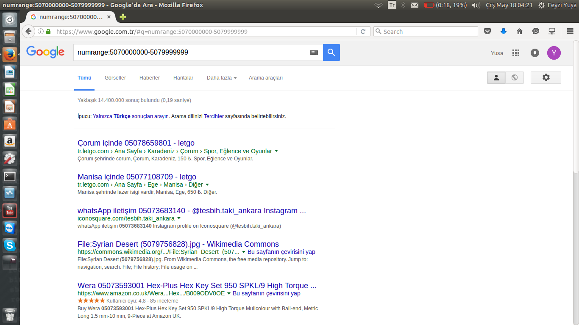The image size is (579, 325).
Task: Open the on-screen keyboard icon in search box
Action: [x=314, y=52]
